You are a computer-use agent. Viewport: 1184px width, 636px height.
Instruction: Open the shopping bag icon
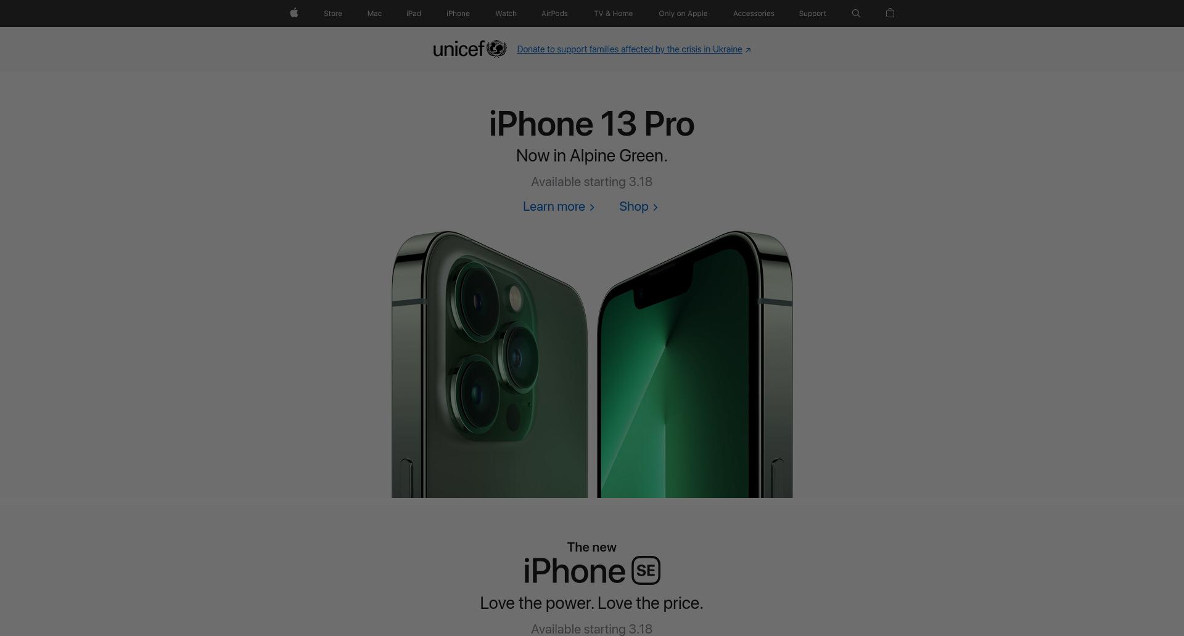click(890, 13)
